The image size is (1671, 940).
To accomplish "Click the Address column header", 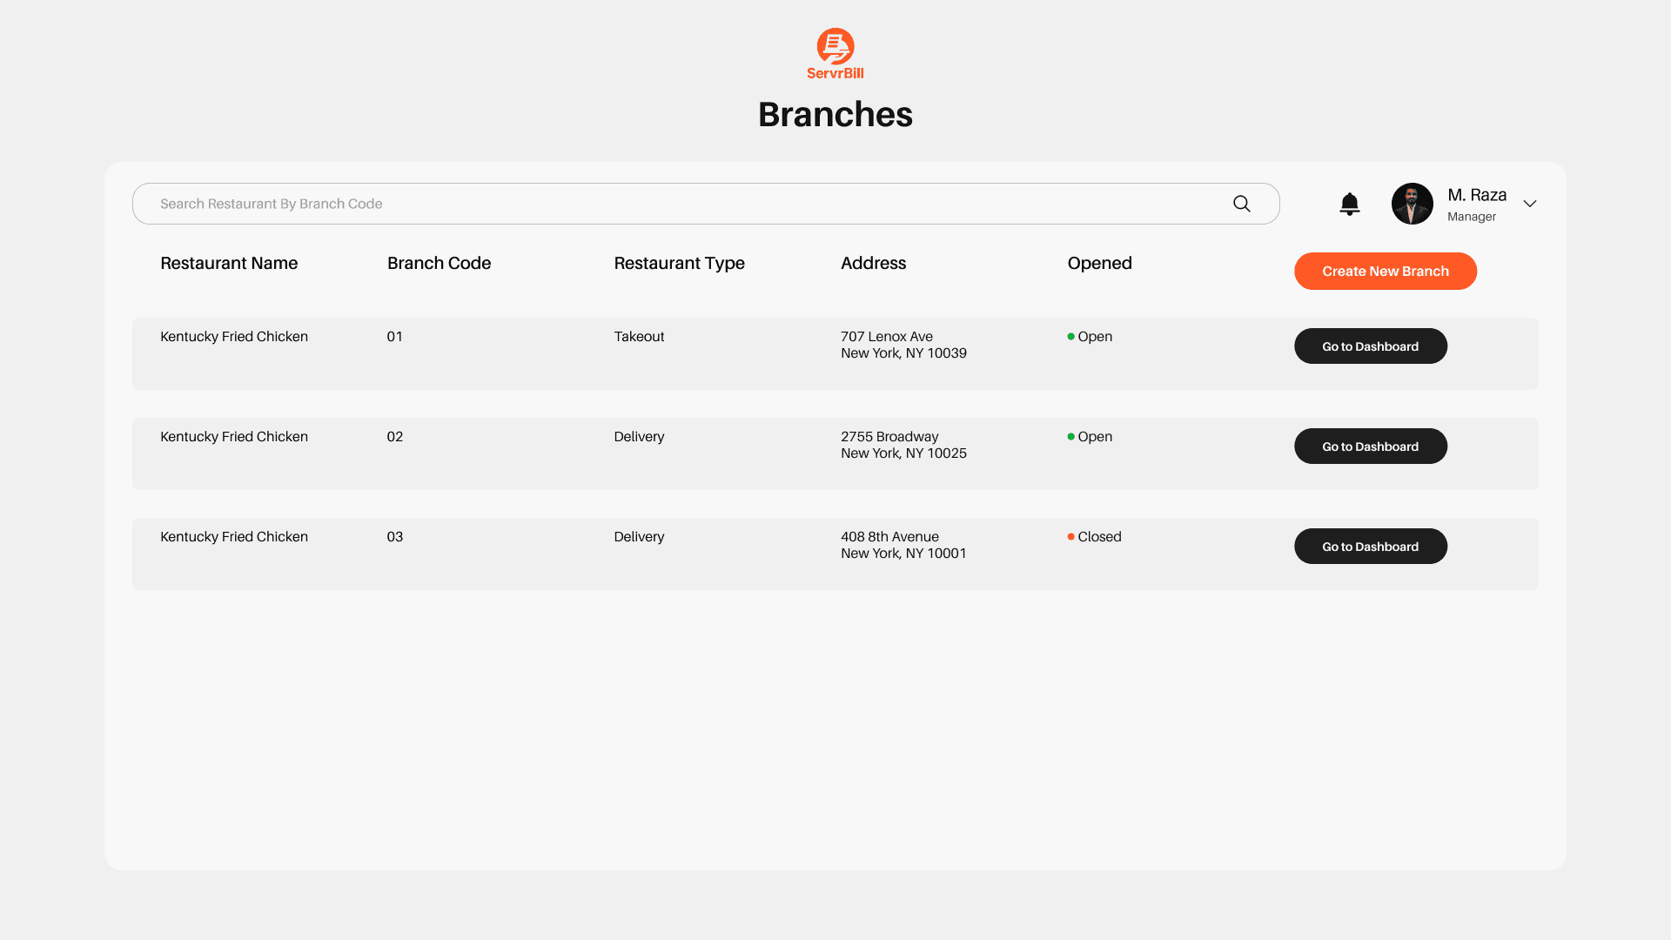I will [873, 264].
